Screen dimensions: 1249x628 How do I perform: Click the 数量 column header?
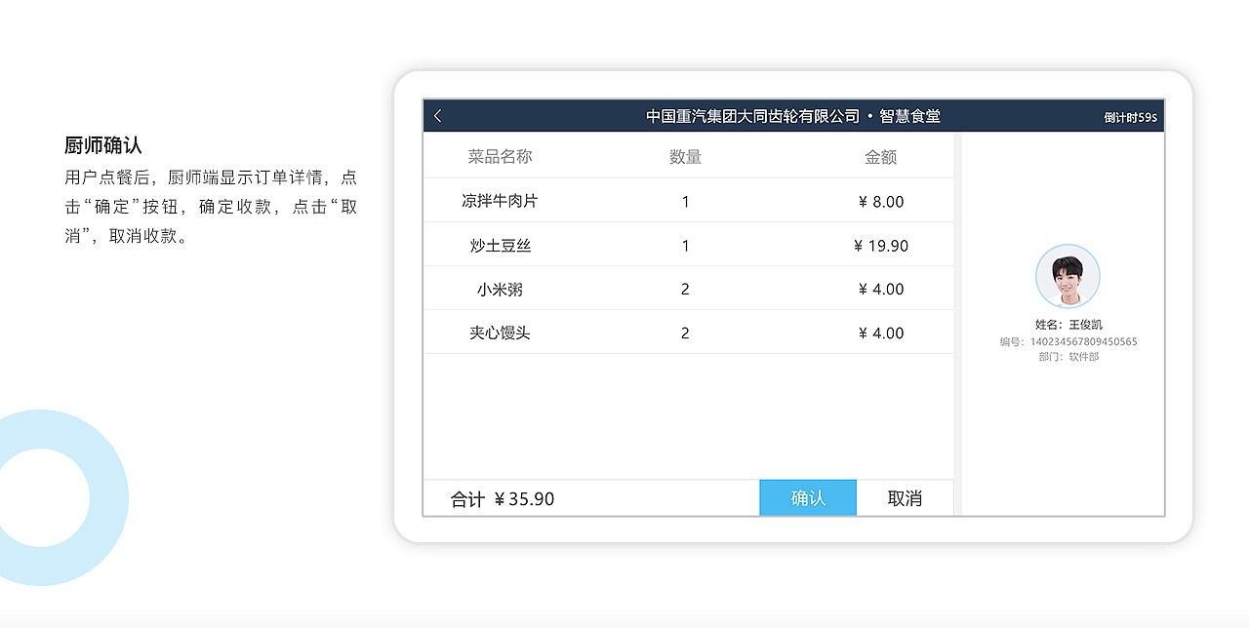click(685, 157)
